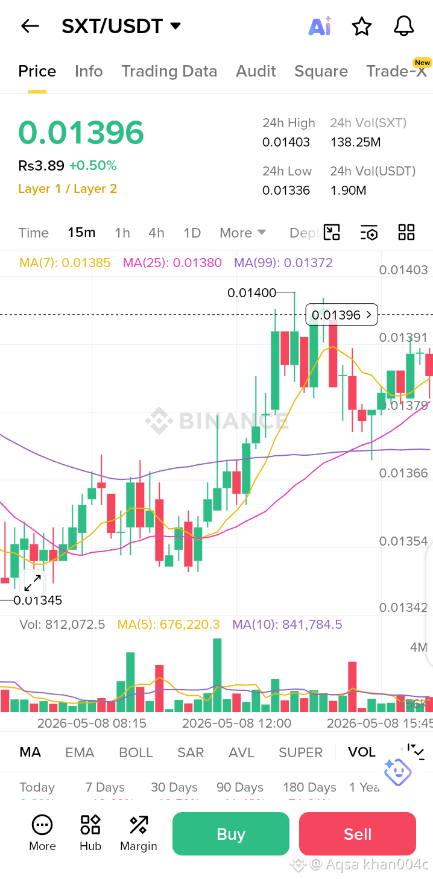This screenshot has height=879, width=433.
Task: Tap the 24h Low value 0.01336
Action: pos(286,191)
